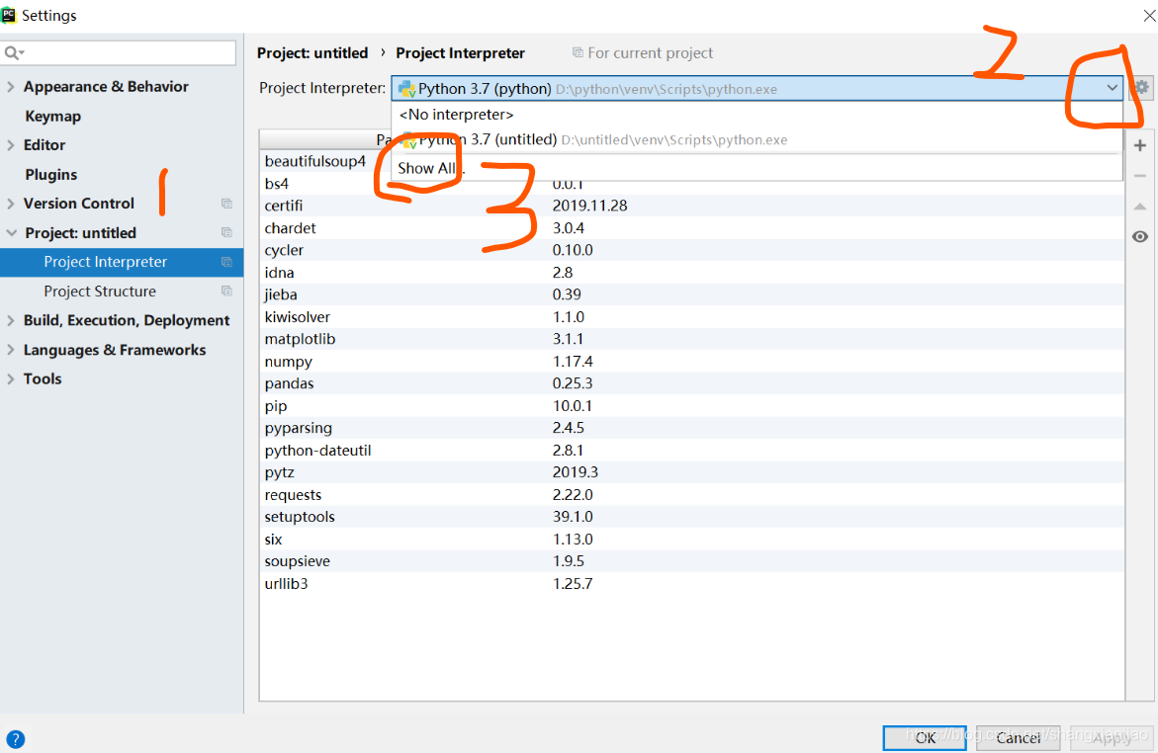Click the upgrade package up-arrow icon
The height and width of the screenshot is (753, 1158).
(1140, 207)
